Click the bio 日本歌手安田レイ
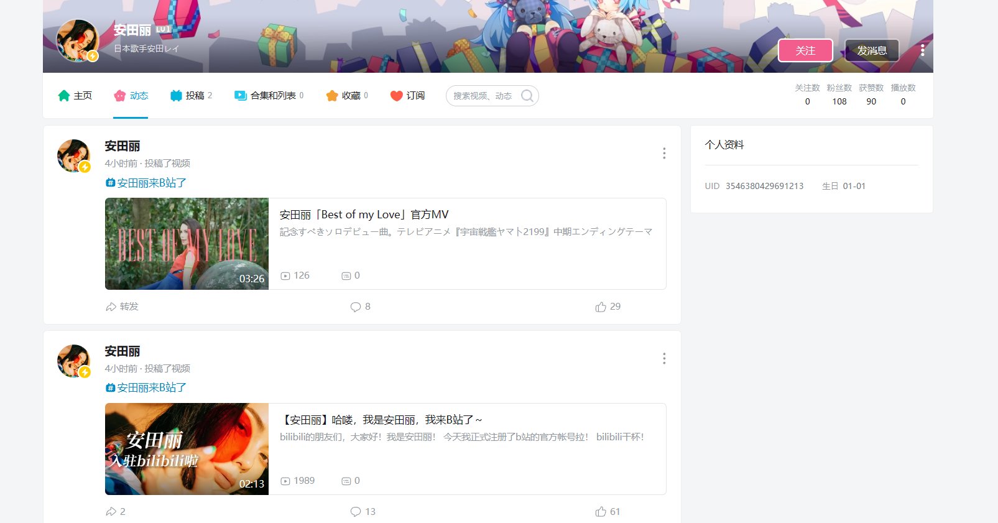This screenshot has height=523, width=998. coord(146,48)
